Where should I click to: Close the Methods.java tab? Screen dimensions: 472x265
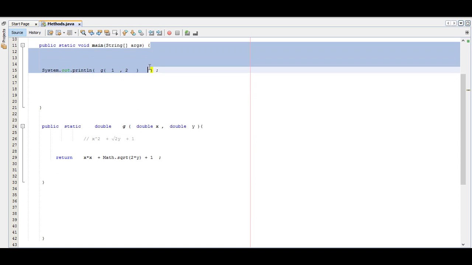[x=79, y=24]
